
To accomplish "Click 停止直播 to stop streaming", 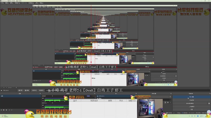I will click(192, 97).
